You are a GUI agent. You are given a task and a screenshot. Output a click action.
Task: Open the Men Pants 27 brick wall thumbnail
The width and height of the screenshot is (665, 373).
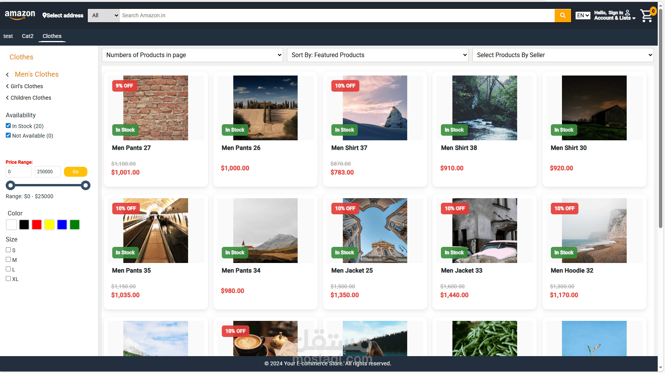pyautogui.click(x=156, y=108)
